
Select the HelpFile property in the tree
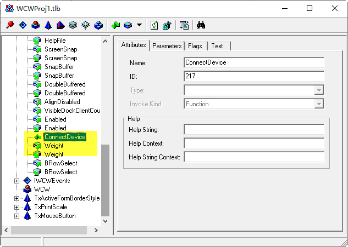pos(55,41)
